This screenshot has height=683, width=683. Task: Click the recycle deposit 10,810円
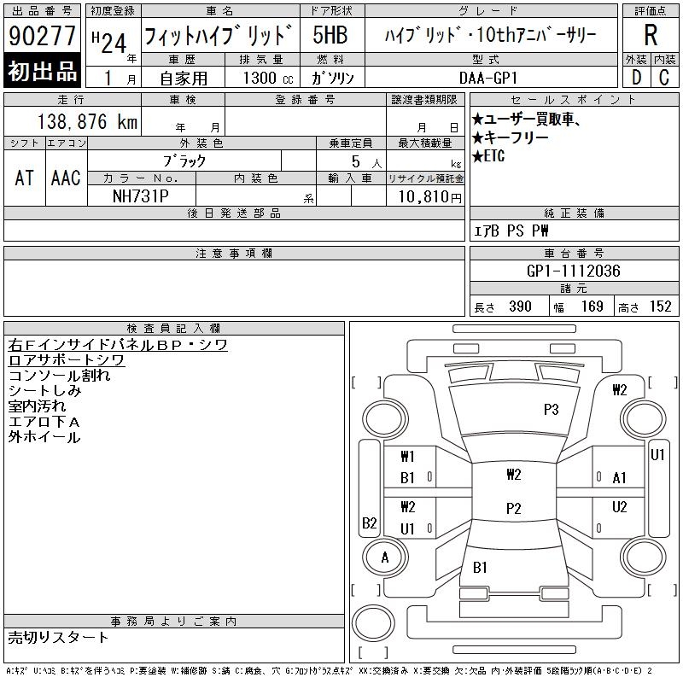(x=429, y=197)
